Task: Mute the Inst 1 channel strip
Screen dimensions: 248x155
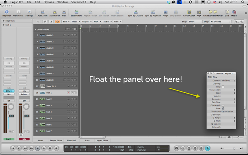Action: pyautogui.click(x=10, y=132)
